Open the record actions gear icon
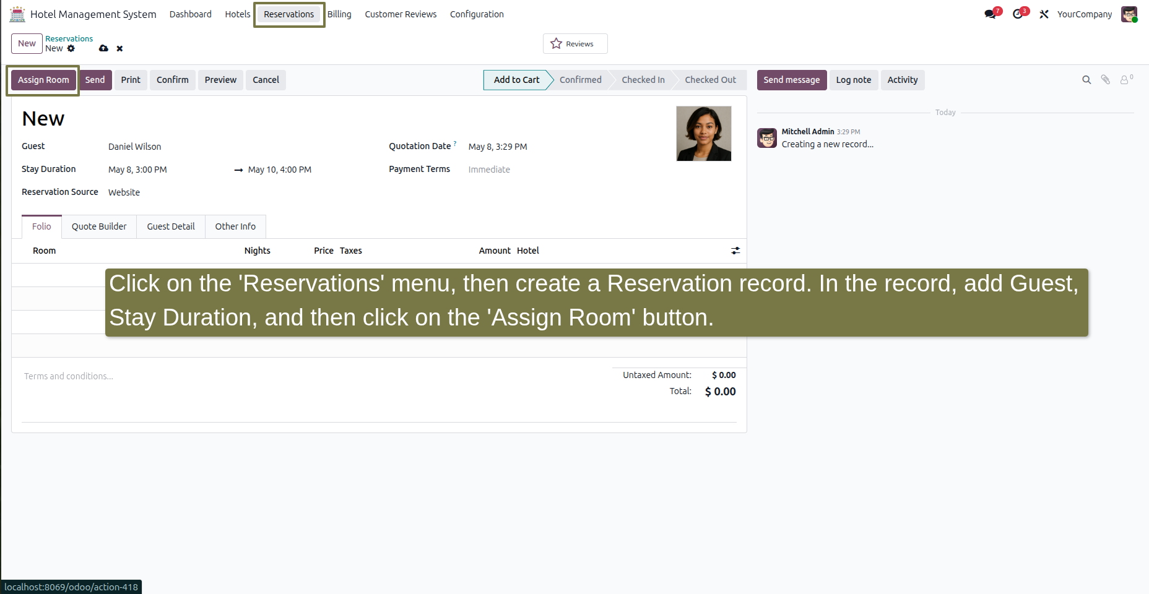The height and width of the screenshot is (594, 1149). click(71, 48)
